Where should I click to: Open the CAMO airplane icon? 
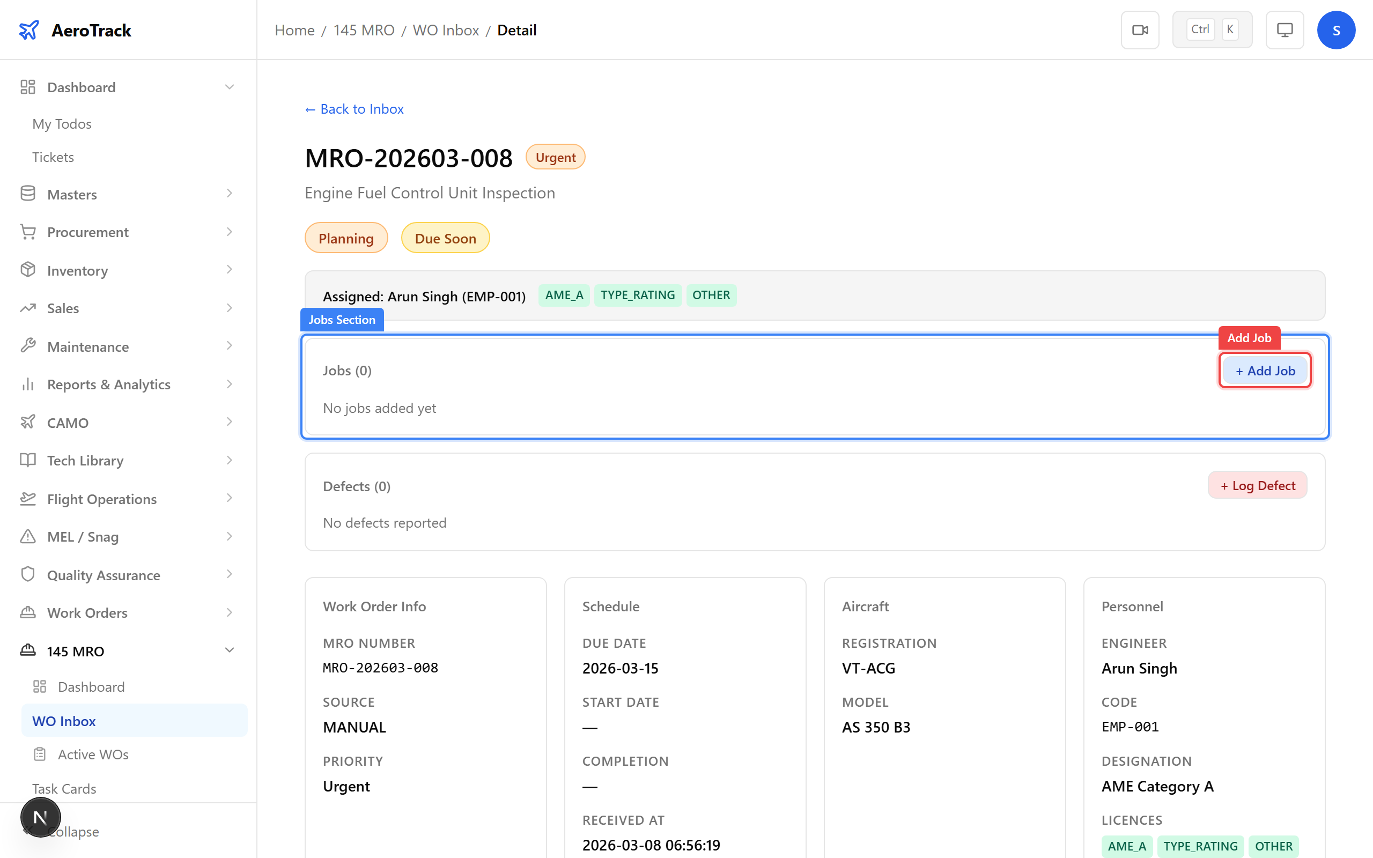coord(28,422)
